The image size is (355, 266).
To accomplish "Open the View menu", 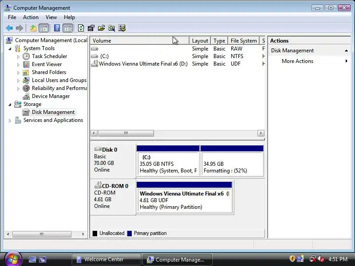I will (x=51, y=17).
